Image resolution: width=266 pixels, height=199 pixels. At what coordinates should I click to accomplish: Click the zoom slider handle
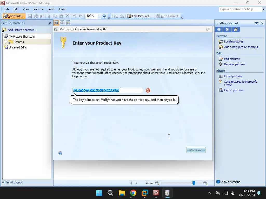(194, 183)
